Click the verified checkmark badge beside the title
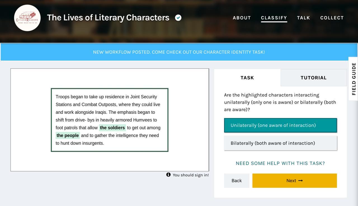 [178, 18]
